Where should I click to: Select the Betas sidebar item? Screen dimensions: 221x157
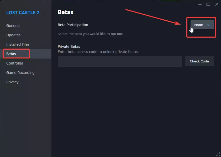tap(11, 54)
